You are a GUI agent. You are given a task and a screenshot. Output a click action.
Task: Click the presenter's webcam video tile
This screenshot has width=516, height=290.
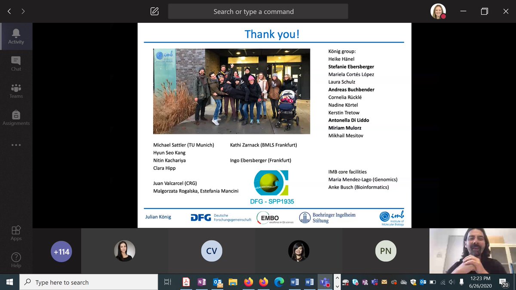click(x=473, y=251)
